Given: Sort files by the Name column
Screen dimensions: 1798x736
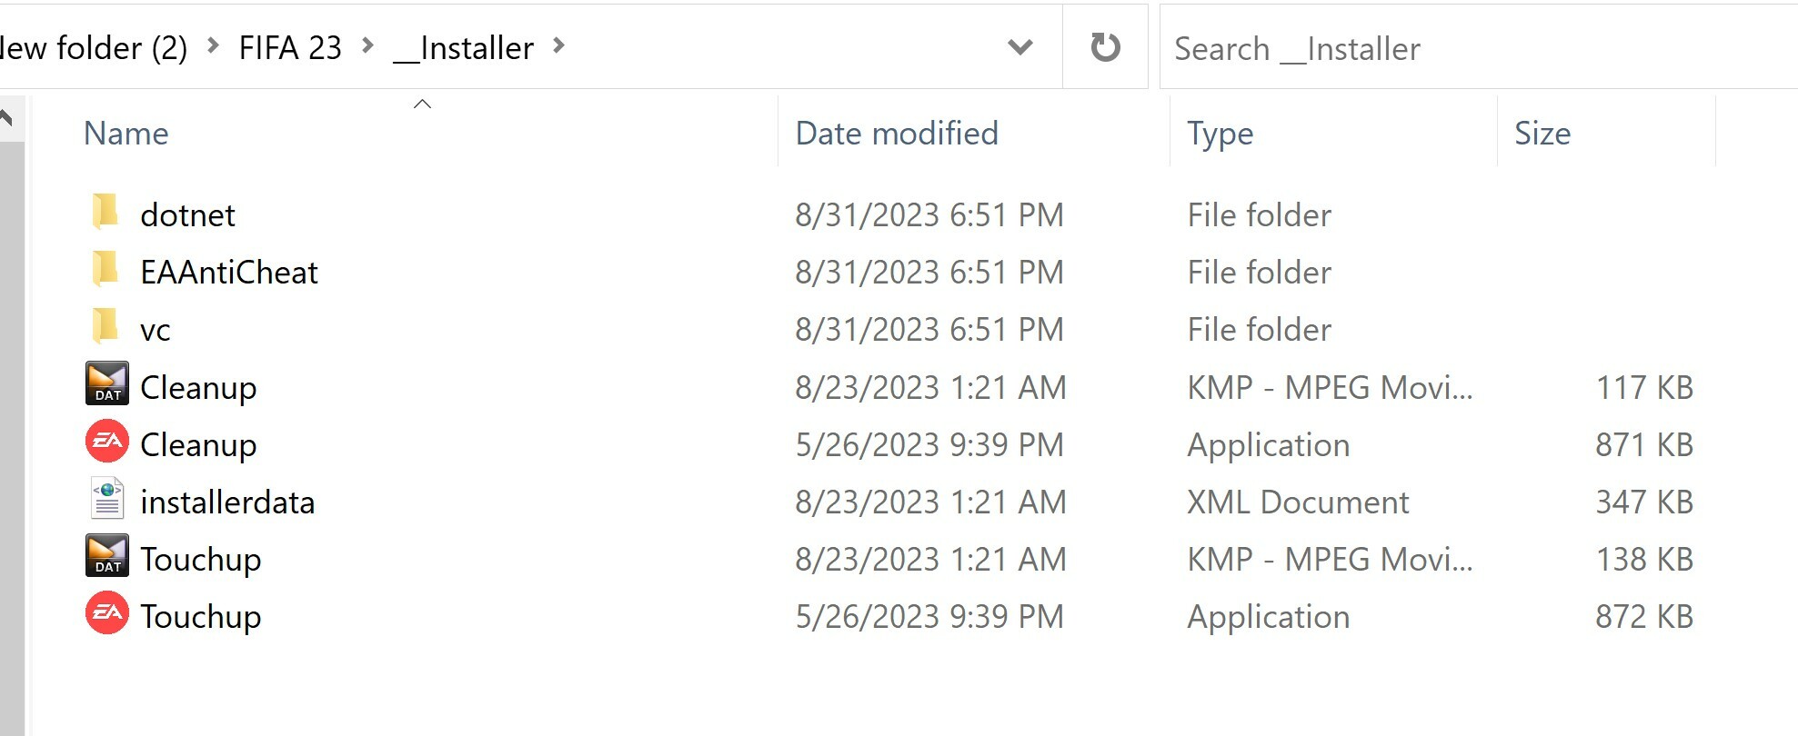Looking at the screenshot, I should tap(126, 134).
